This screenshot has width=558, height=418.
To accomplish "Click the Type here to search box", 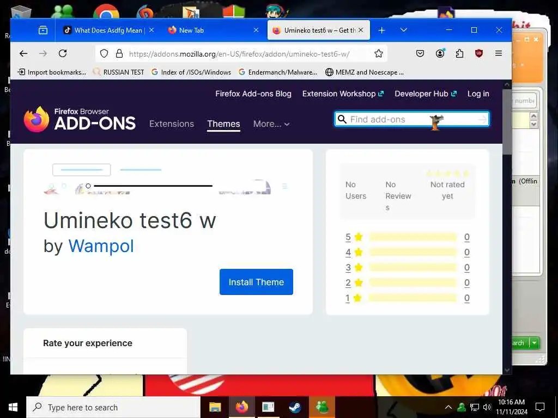I will coord(113,407).
